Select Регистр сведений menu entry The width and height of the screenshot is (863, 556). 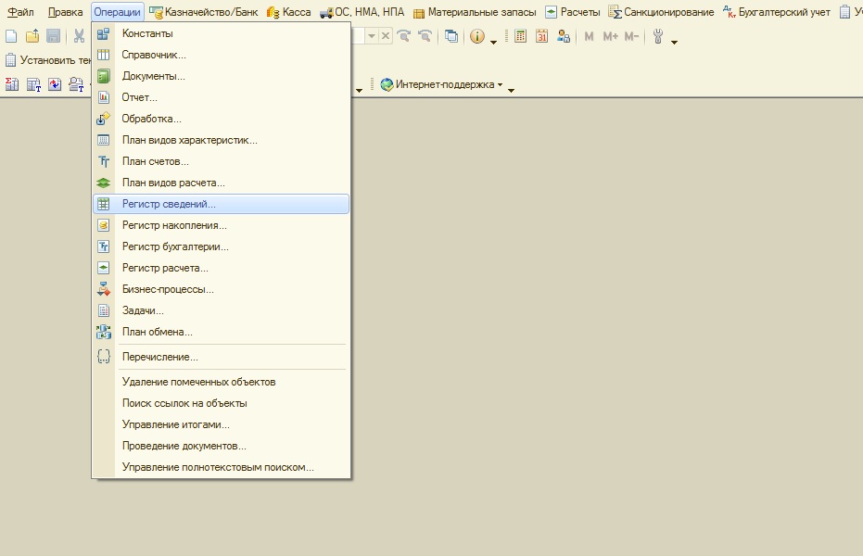click(x=169, y=204)
